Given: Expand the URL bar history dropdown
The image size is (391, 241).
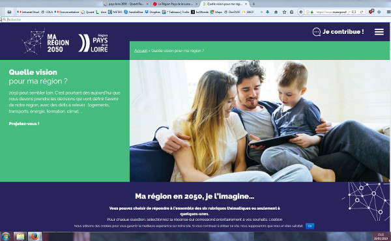Looking at the screenshot, I should [x=349, y=12].
